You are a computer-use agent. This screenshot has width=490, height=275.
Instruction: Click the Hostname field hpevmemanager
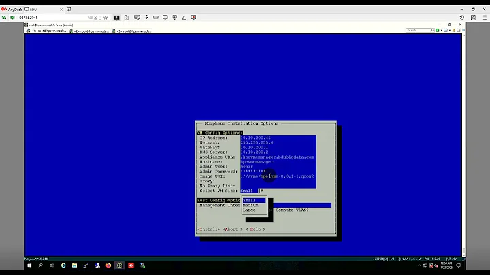[x=278, y=162]
